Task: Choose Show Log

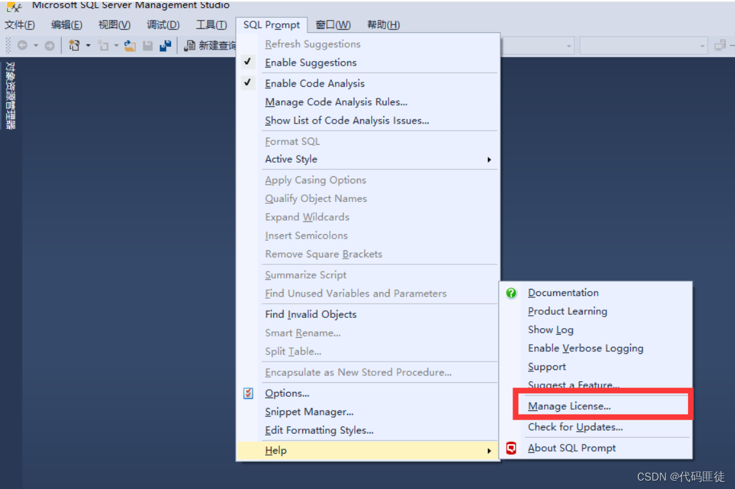Action: pyautogui.click(x=550, y=330)
